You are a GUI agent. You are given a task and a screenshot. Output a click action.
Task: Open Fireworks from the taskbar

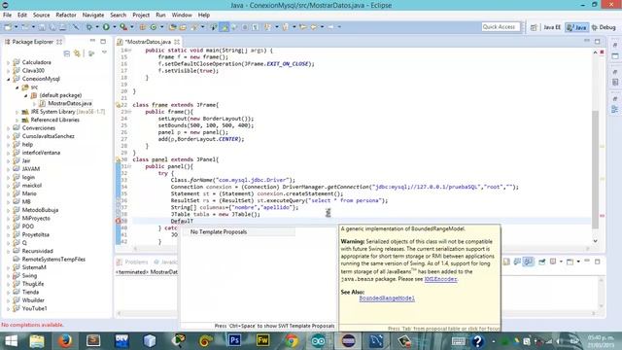coord(262,341)
